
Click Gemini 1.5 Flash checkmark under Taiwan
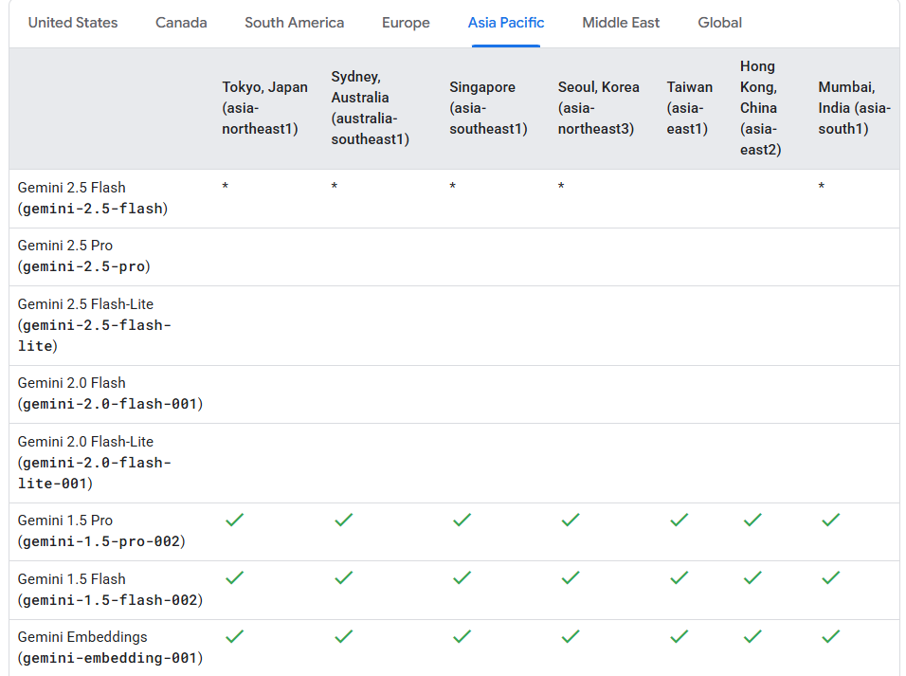pos(679,577)
